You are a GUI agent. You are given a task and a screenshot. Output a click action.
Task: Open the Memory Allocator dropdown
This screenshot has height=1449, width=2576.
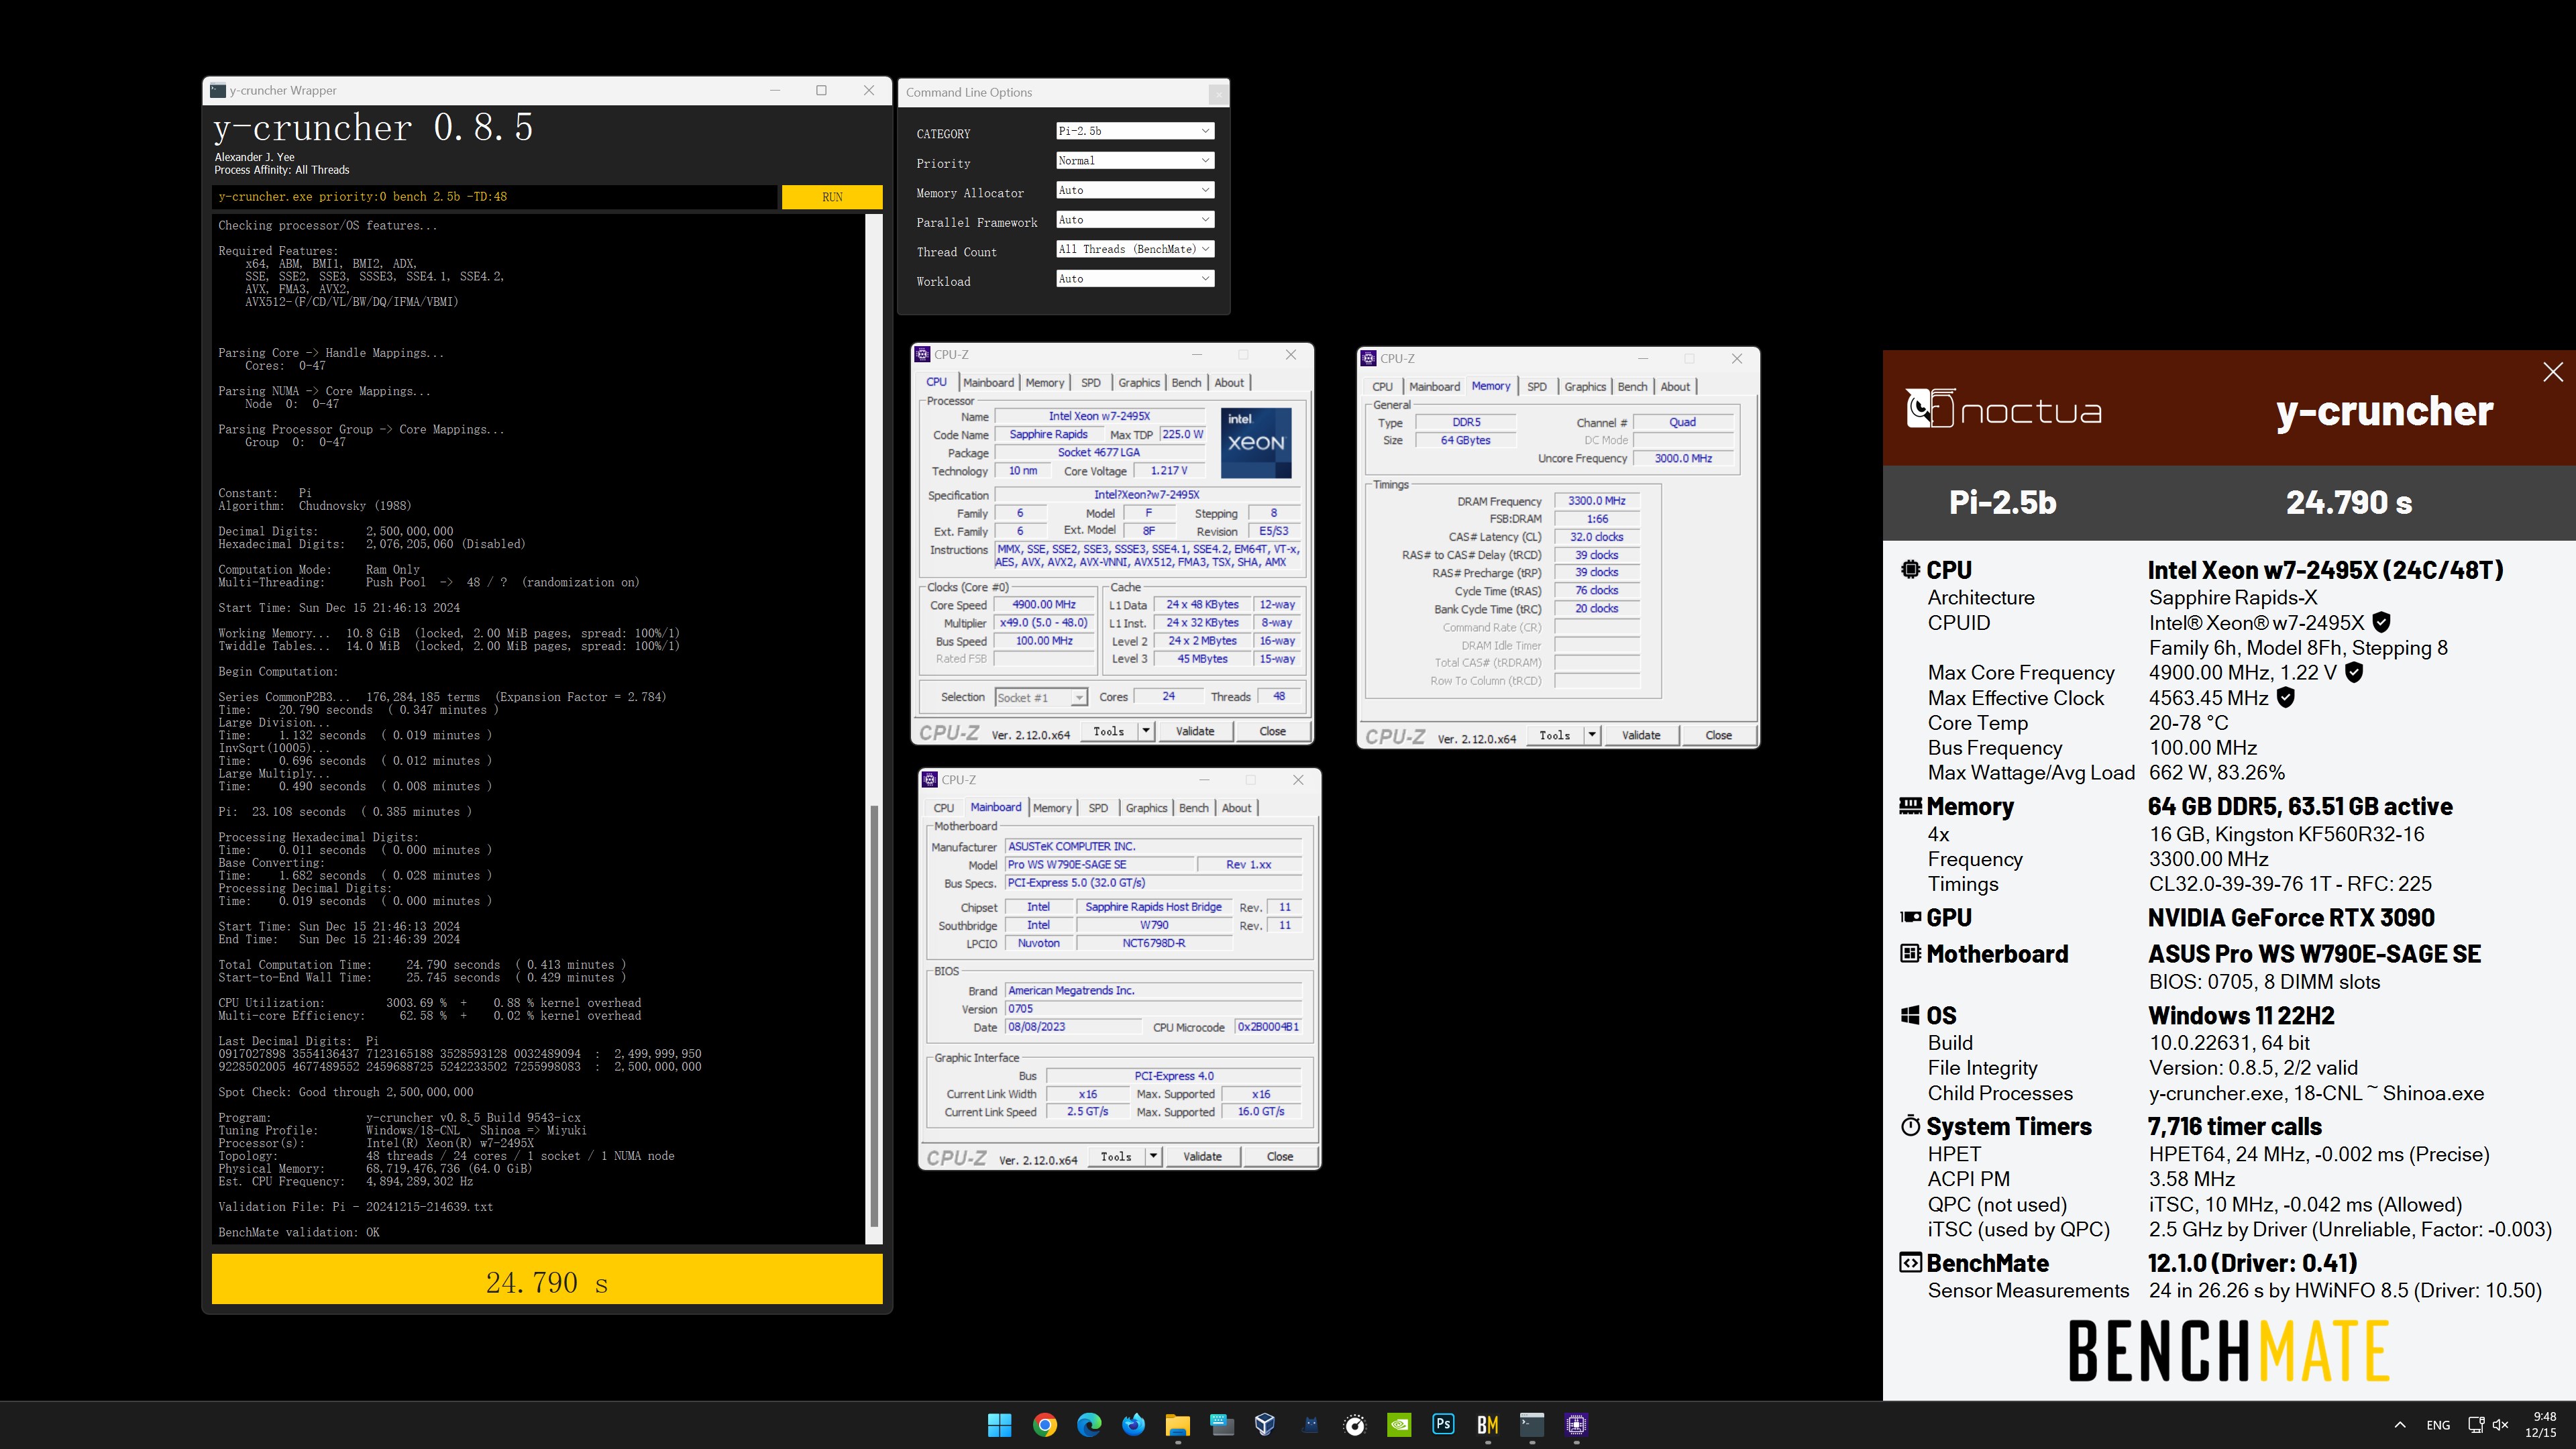1135,190
